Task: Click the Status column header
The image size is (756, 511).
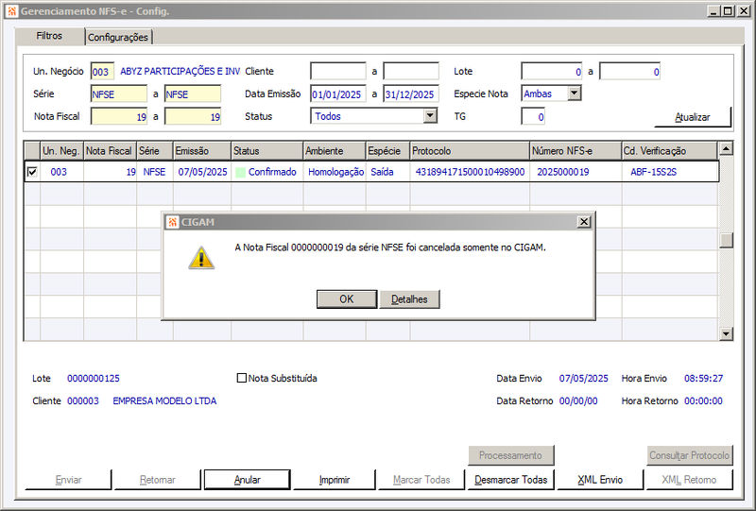Action: point(267,151)
